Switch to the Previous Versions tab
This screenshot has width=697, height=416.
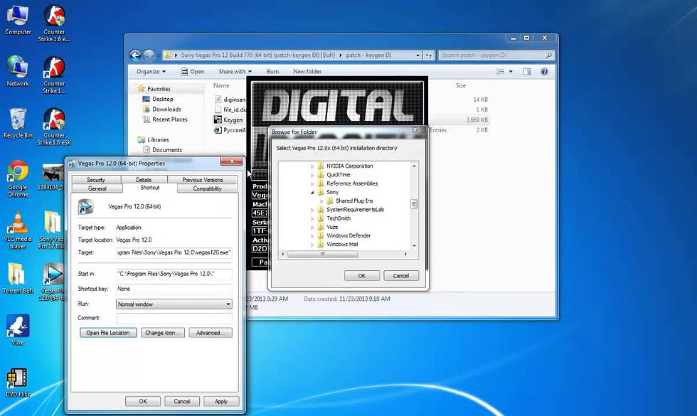[202, 179]
